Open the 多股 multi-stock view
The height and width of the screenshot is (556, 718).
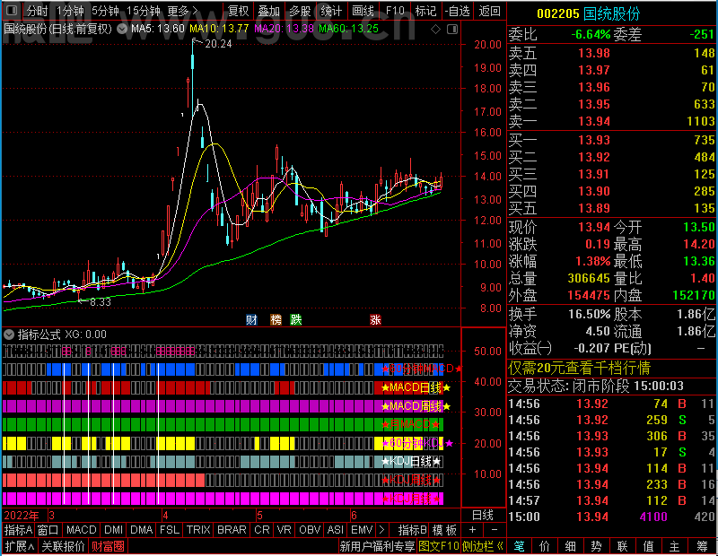point(300,11)
